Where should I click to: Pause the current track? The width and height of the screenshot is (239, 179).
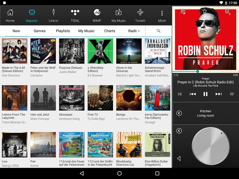click(x=206, y=94)
